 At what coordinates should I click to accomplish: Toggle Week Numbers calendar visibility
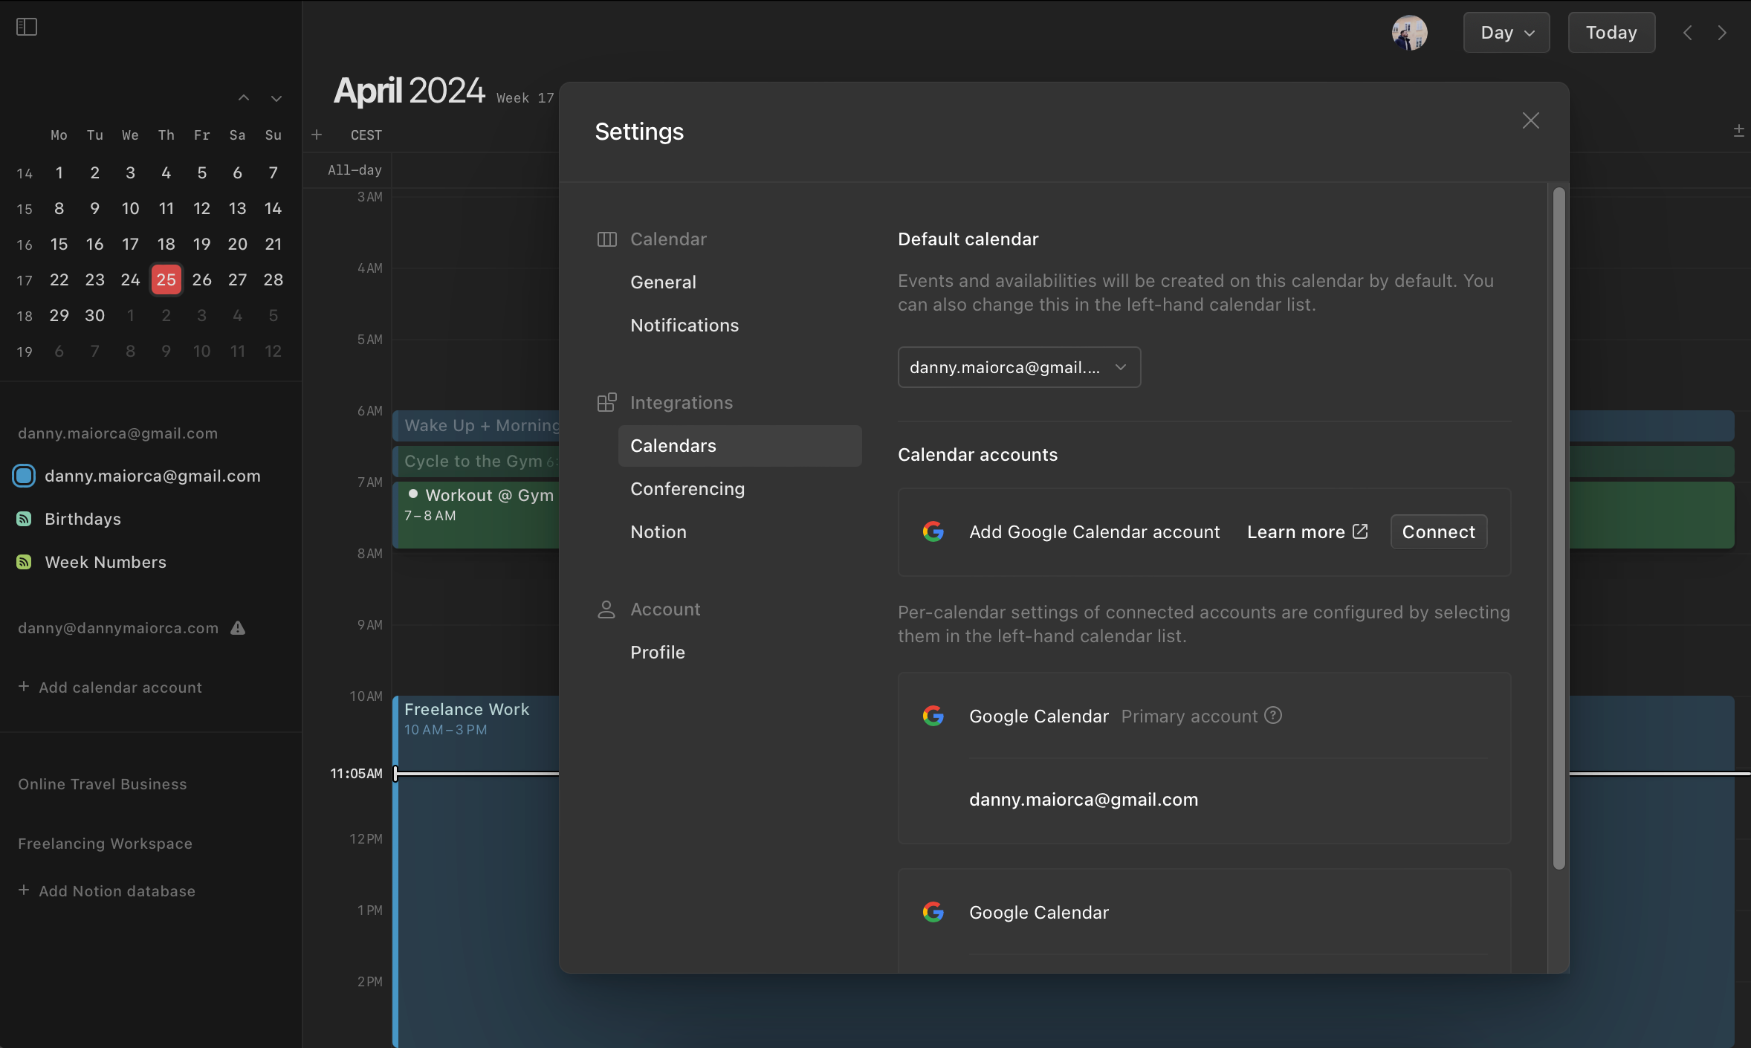pyautogui.click(x=24, y=562)
